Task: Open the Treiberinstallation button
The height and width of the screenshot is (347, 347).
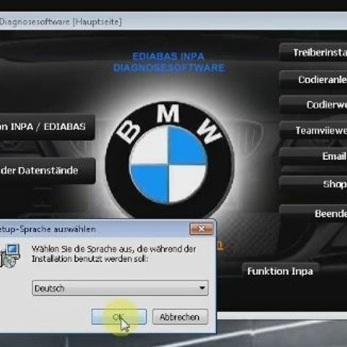Action: pos(314,52)
